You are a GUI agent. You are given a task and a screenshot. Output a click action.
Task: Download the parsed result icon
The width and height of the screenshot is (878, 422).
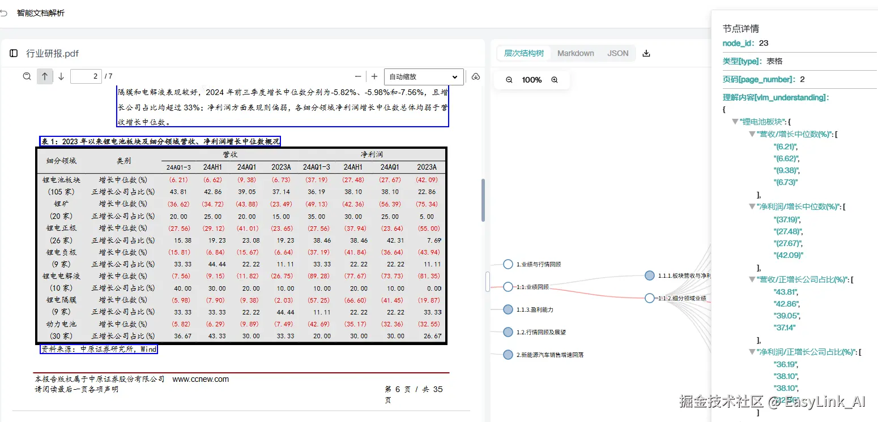(x=646, y=53)
